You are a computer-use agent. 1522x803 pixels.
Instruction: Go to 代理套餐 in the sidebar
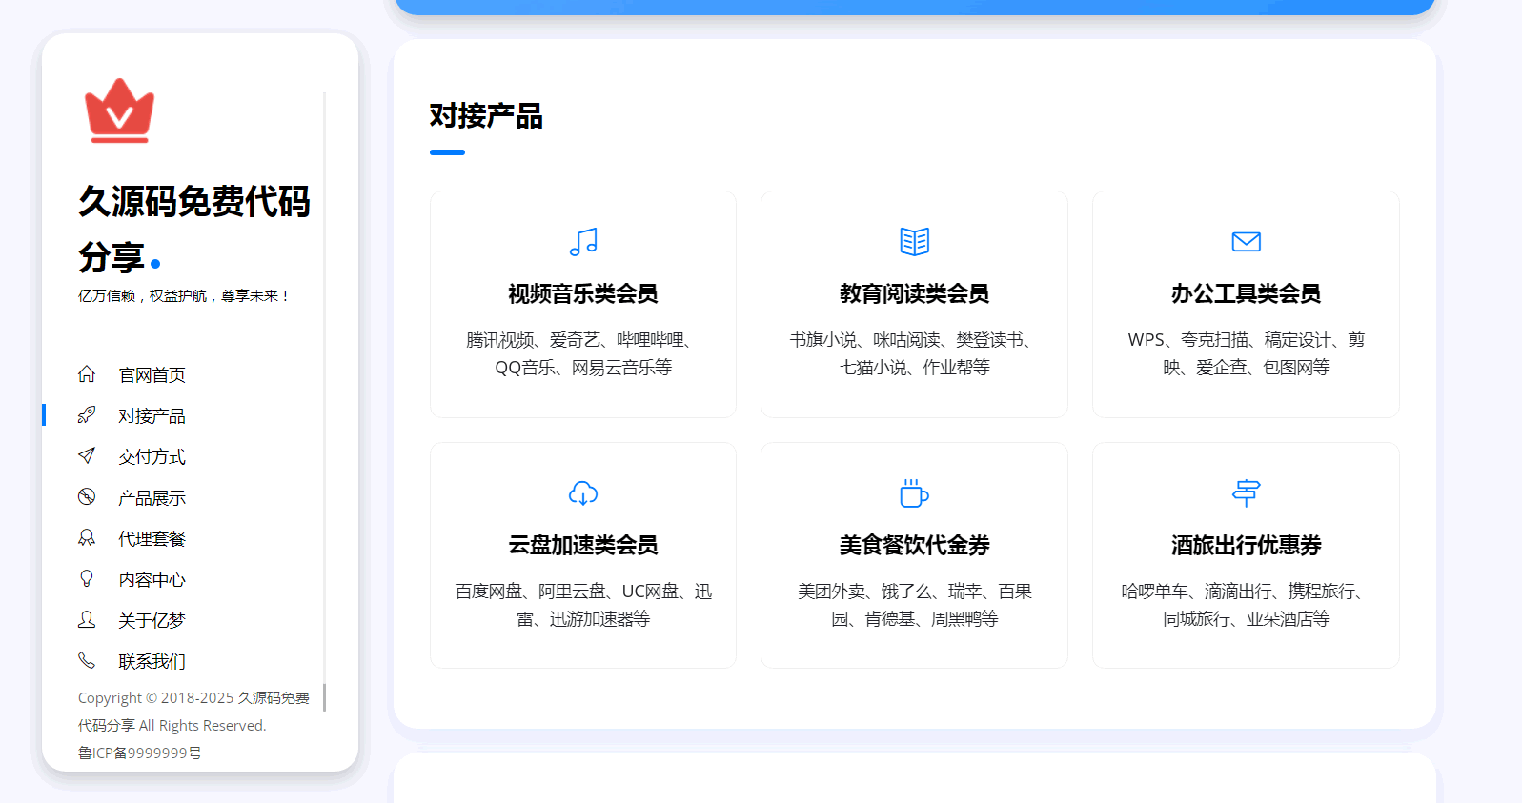(x=152, y=539)
